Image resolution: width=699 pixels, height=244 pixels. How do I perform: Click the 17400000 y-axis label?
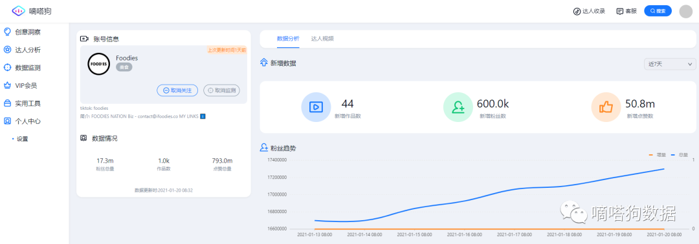[x=277, y=159]
